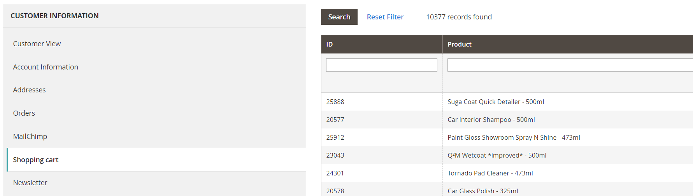Focus the ID filter input field
The height and width of the screenshot is (196, 693).
(382, 65)
